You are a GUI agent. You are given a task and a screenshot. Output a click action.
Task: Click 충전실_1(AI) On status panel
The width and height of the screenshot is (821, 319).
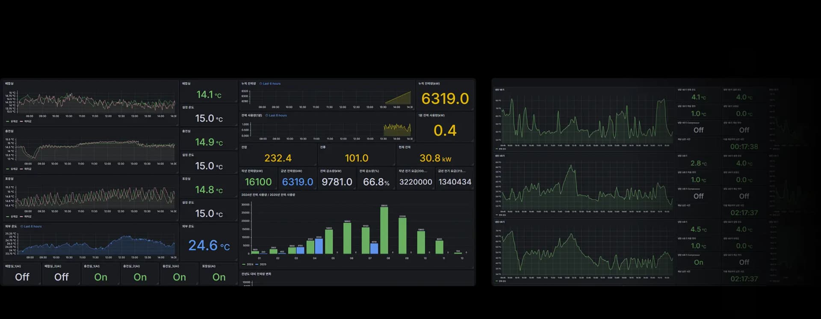101,277
